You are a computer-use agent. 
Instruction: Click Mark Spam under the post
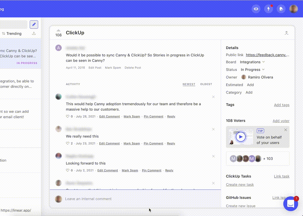(x=113, y=68)
